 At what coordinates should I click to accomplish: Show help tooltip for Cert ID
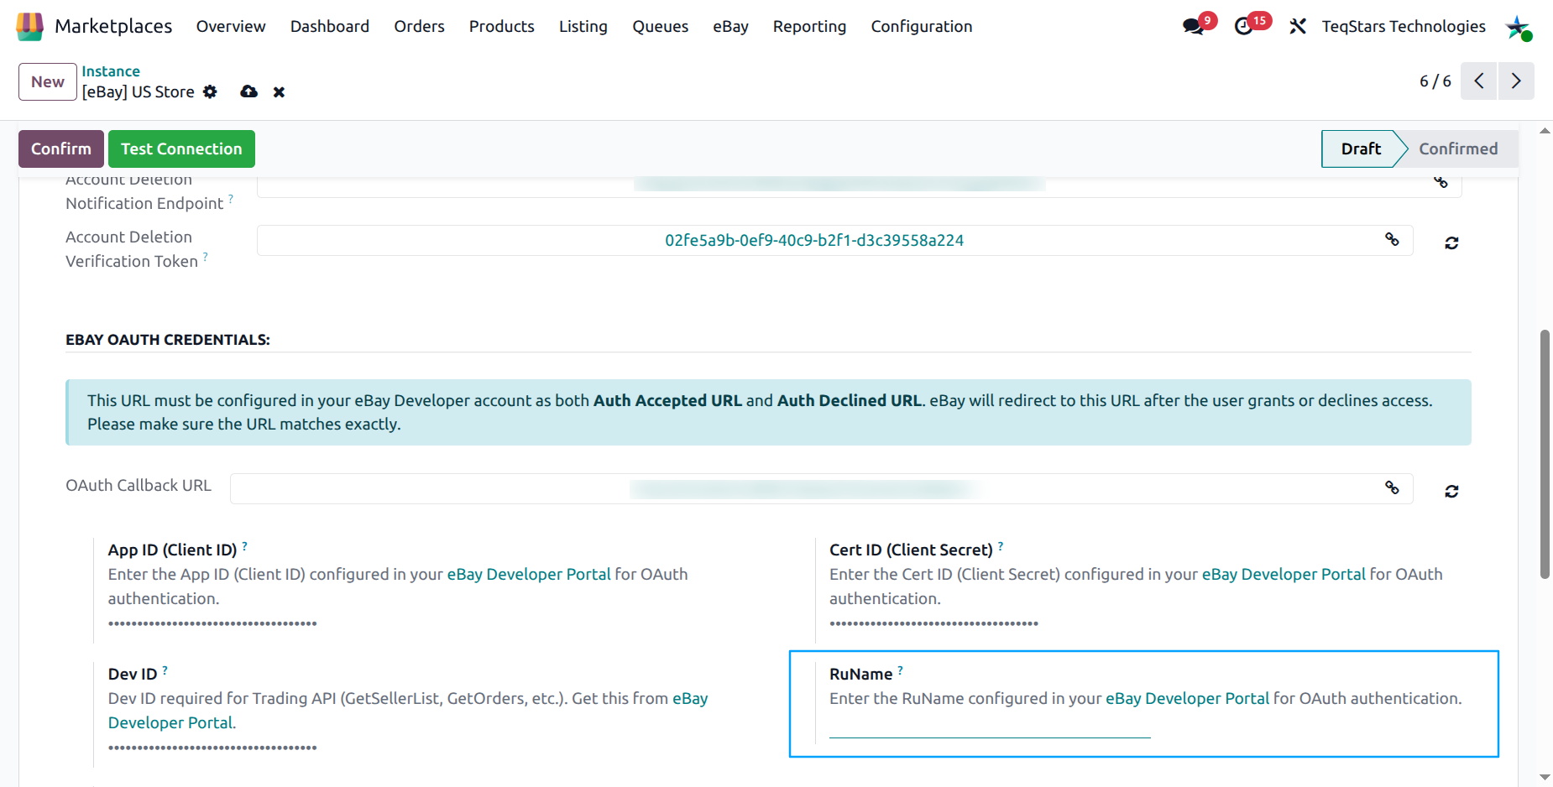pos(1001,545)
